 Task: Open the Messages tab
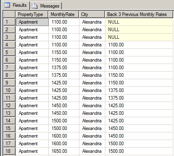tap(45, 6)
